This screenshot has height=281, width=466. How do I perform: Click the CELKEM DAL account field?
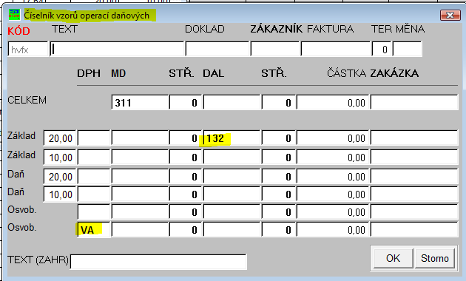232,103
